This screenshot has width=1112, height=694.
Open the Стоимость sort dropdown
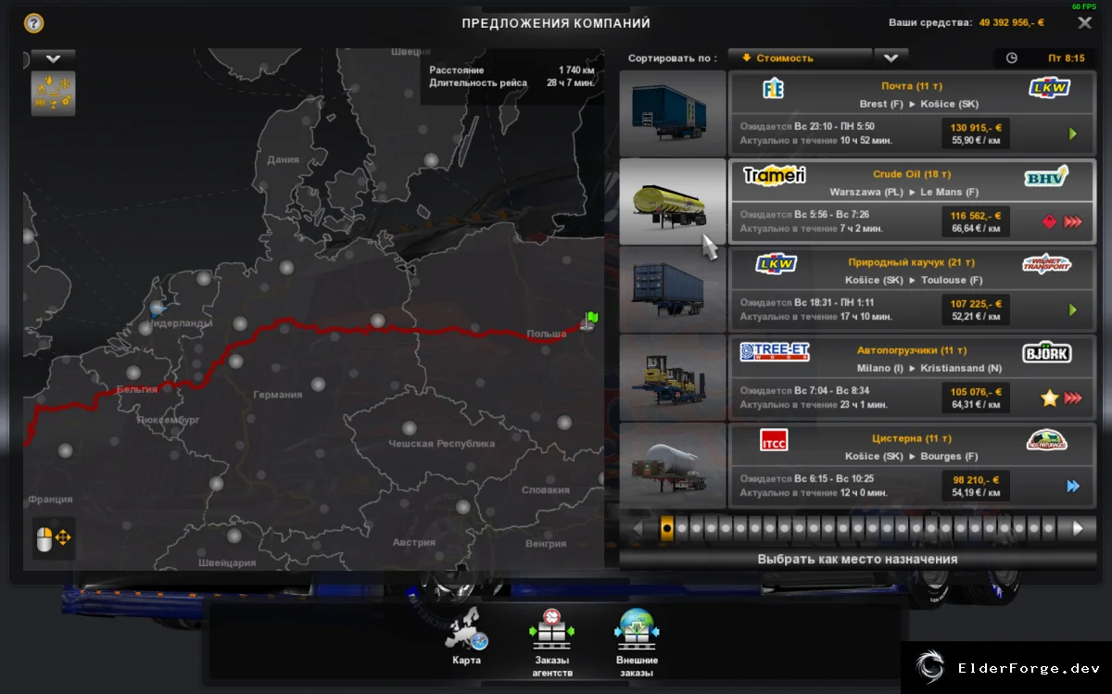pos(800,57)
